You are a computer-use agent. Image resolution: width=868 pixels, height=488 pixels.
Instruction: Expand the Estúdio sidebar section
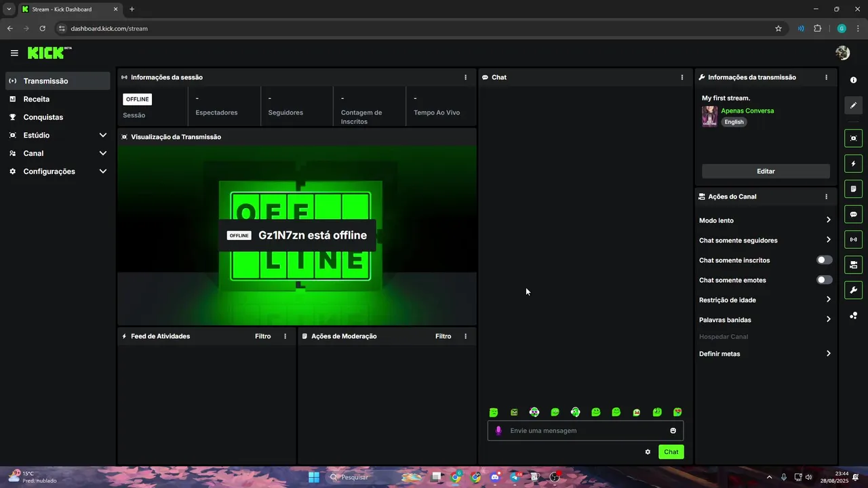click(x=102, y=135)
